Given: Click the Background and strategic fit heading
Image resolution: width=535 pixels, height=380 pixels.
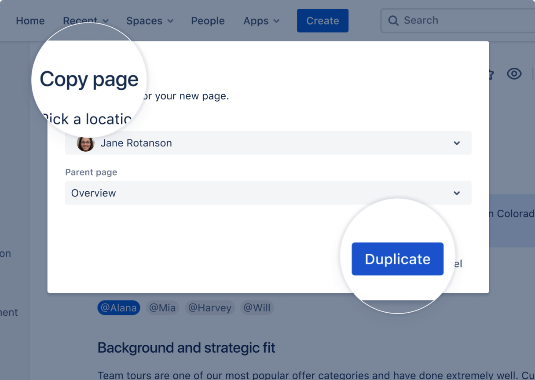Looking at the screenshot, I should click(x=186, y=348).
